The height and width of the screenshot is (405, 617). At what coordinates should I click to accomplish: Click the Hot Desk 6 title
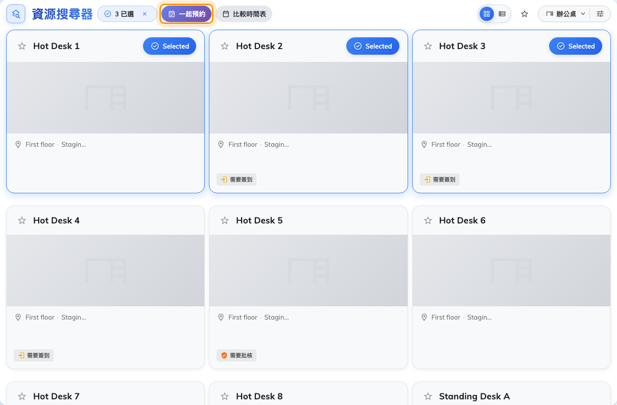pyautogui.click(x=462, y=220)
